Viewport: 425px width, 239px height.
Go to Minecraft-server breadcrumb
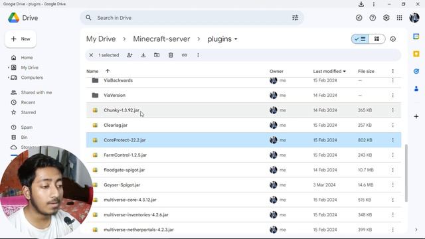(x=161, y=39)
